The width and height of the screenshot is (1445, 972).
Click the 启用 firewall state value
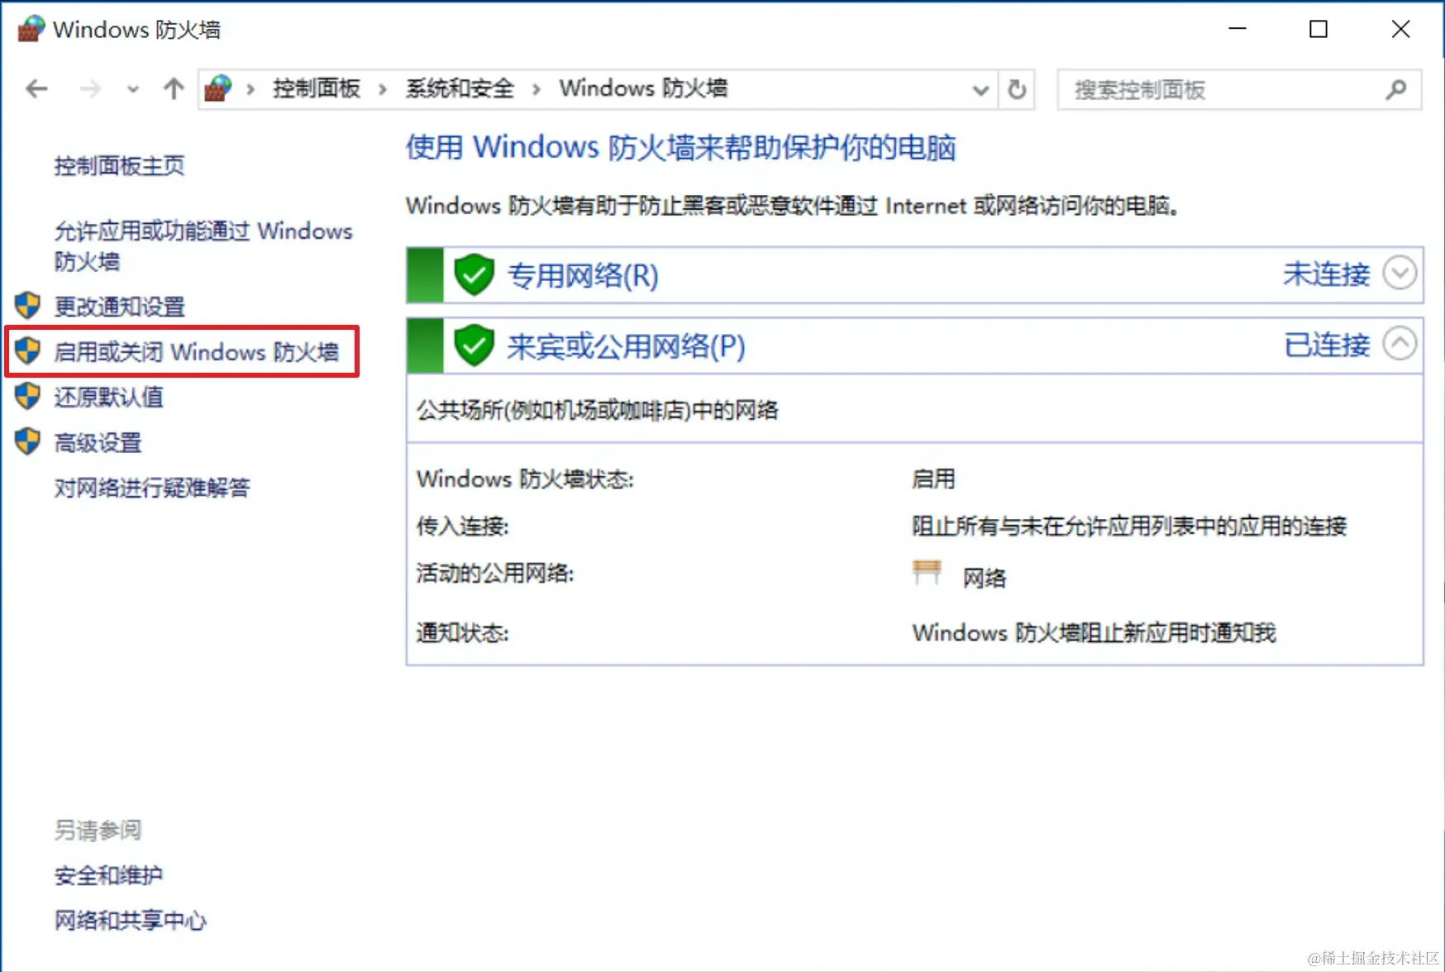(933, 479)
